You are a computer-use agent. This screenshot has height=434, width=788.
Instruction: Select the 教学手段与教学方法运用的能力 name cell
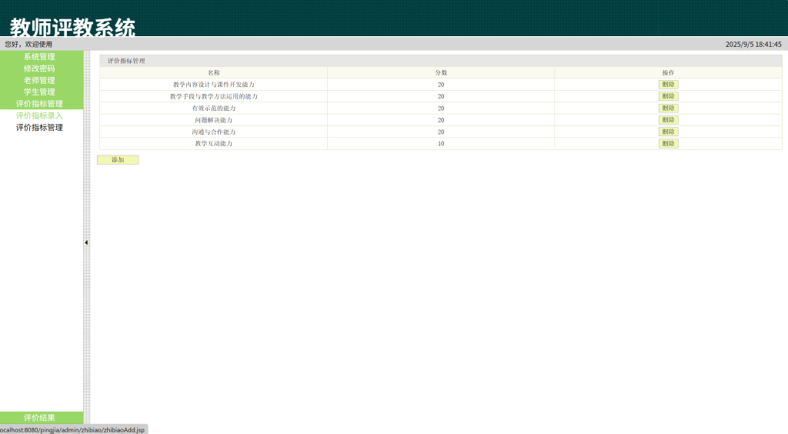point(214,96)
